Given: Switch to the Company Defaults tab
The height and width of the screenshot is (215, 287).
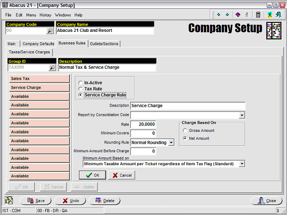Looking at the screenshot, I should point(38,44).
